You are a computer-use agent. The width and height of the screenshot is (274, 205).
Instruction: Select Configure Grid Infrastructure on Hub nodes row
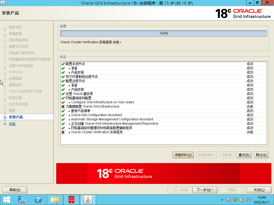pos(163,102)
